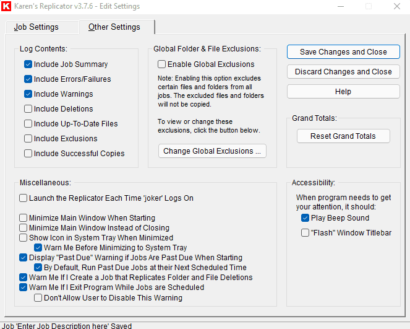This screenshot has width=410, height=329.
Task: Disable Play Beep Sound checkbox
Action: click(305, 218)
